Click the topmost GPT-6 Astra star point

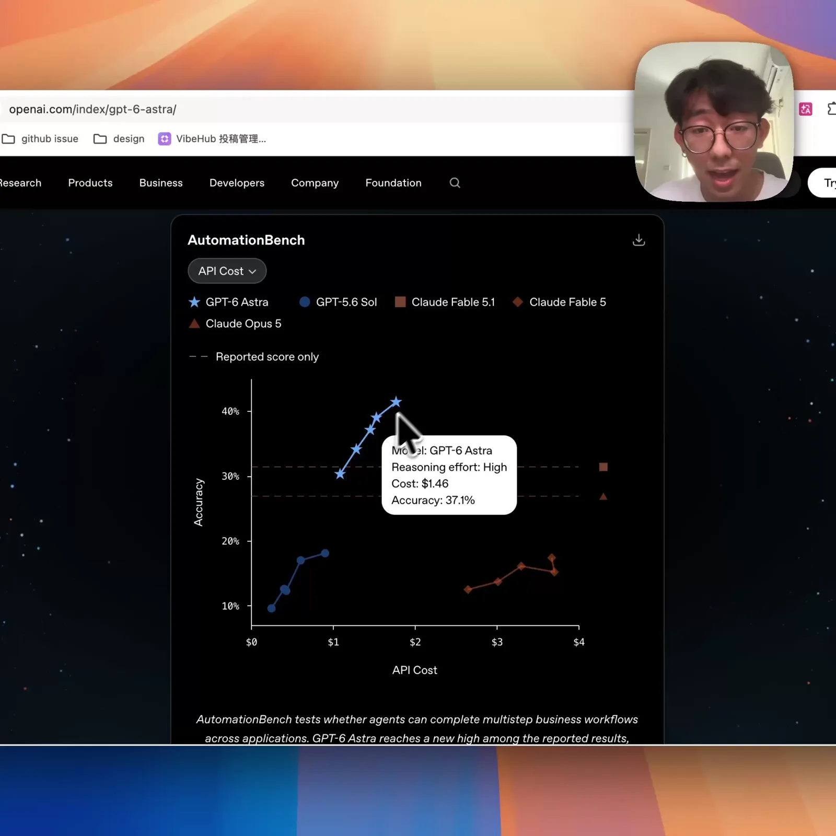pyautogui.click(x=396, y=402)
